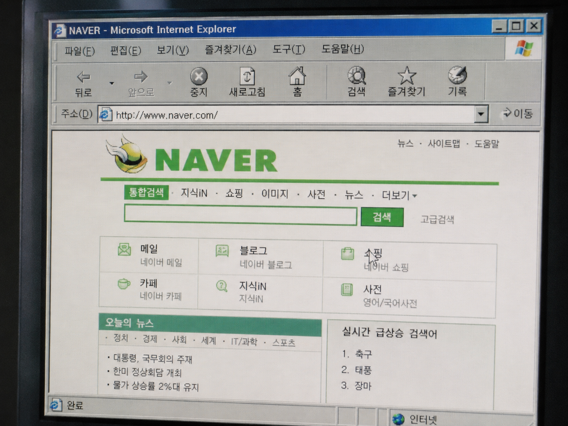This screenshot has height=426, width=568.
Task: Open the 뉴스 link in the page header
Action: click(405, 143)
